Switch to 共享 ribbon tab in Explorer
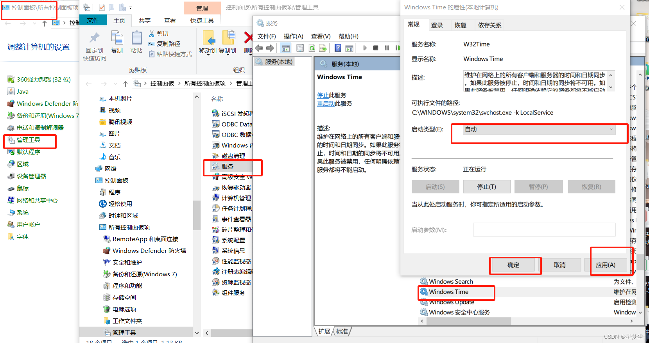The image size is (649, 343). (x=145, y=21)
